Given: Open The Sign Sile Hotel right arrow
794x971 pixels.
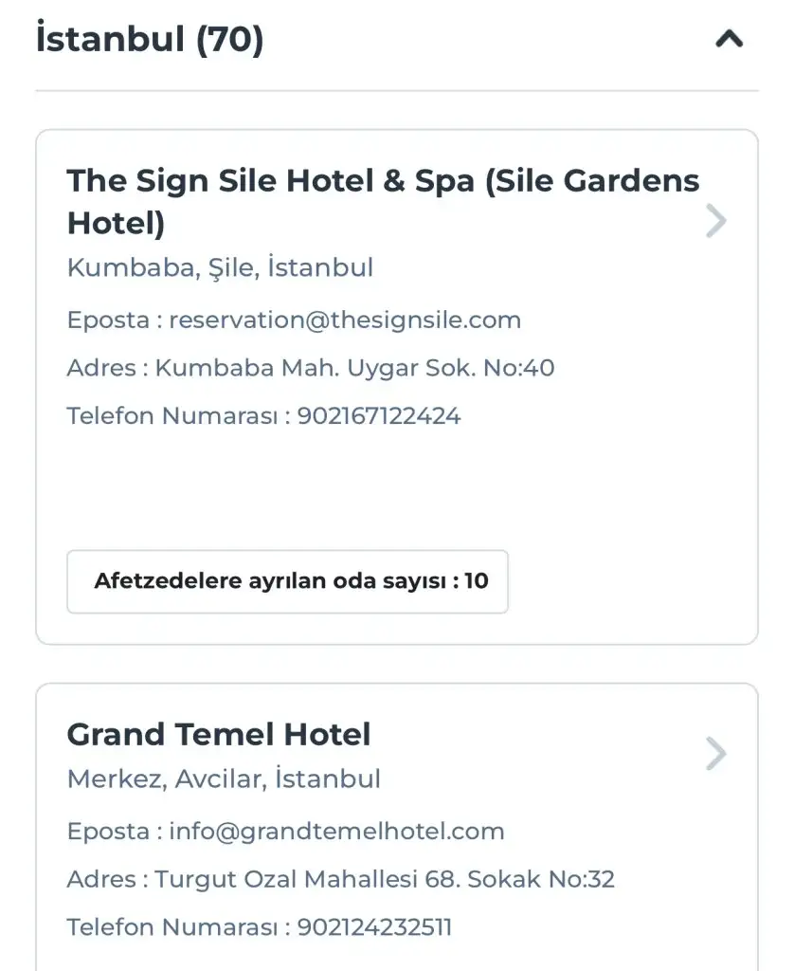Looking at the screenshot, I should (x=716, y=221).
